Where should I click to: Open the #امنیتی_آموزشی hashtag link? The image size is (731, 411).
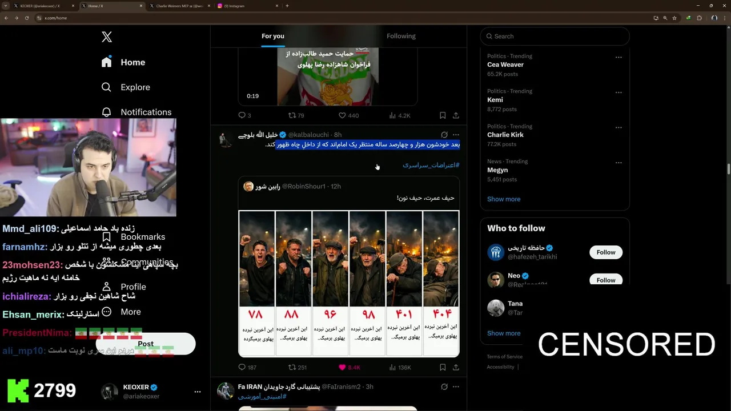(262, 396)
